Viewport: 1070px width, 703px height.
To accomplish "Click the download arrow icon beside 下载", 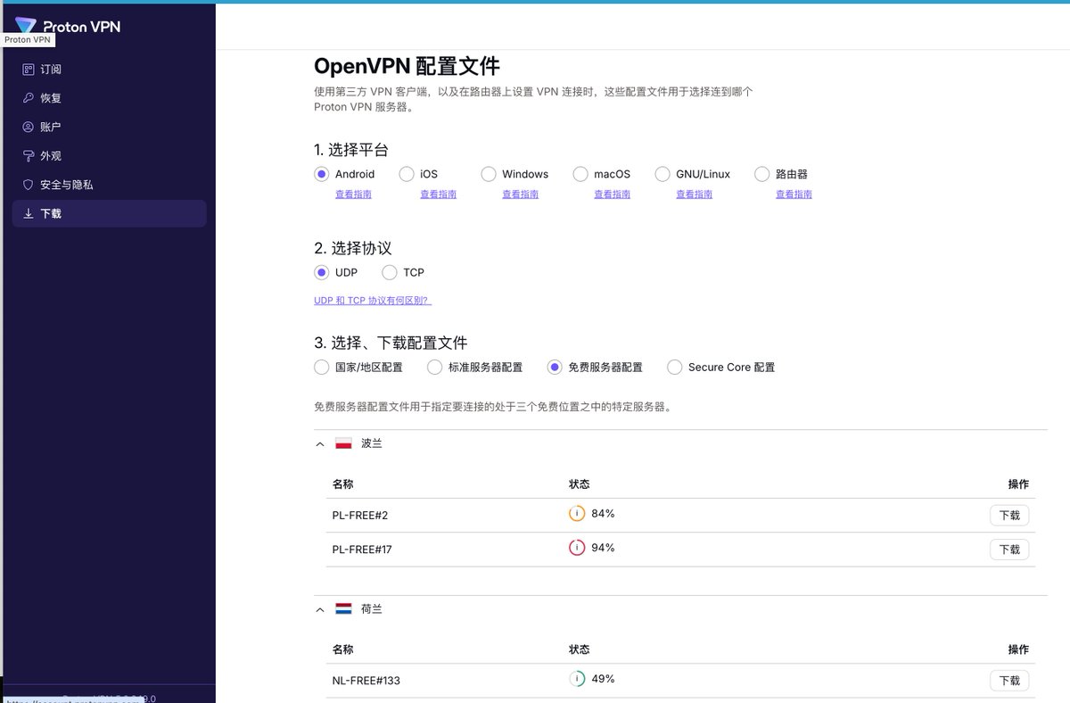I will point(29,213).
